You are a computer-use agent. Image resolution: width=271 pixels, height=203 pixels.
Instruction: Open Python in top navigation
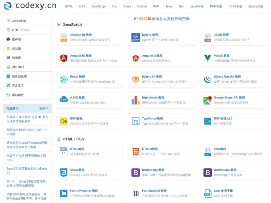[142, 6]
